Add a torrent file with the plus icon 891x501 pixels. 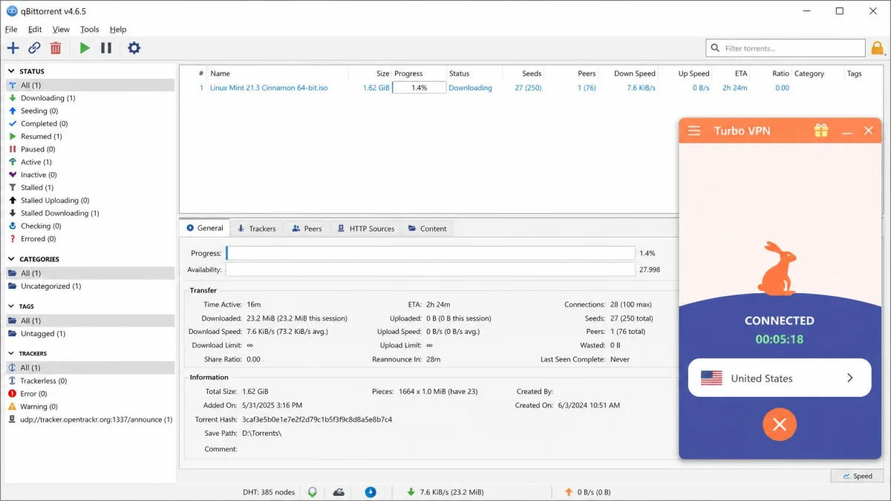tap(13, 48)
